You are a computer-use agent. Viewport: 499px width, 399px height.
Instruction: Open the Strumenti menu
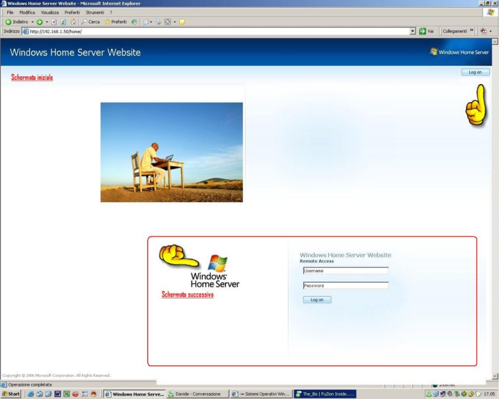click(x=95, y=12)
